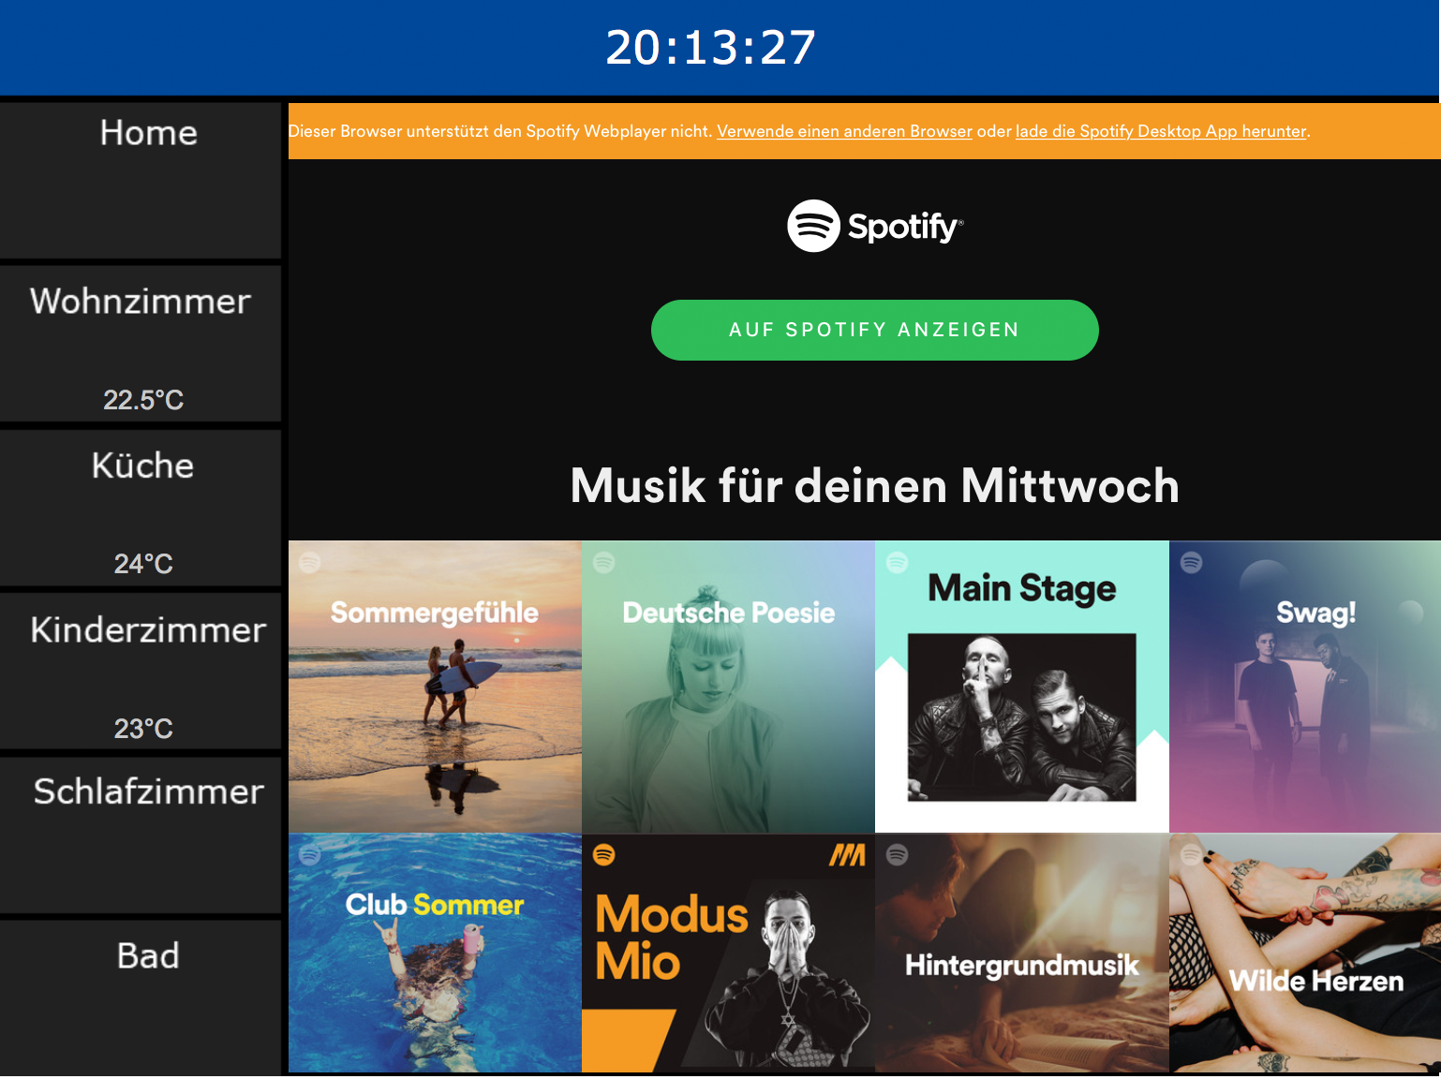Click the 'Musik für deinen Mittwoch' heading
The width and height of the screenshot is (1441, 1079).
pyautogui.click(x=874, y=485)
